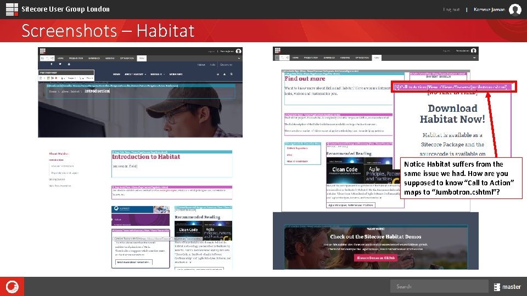Open the launchpad grid icon in left screenshot
Image resolution: width=527 pixels, height=296 pixels.
(43, 51)
